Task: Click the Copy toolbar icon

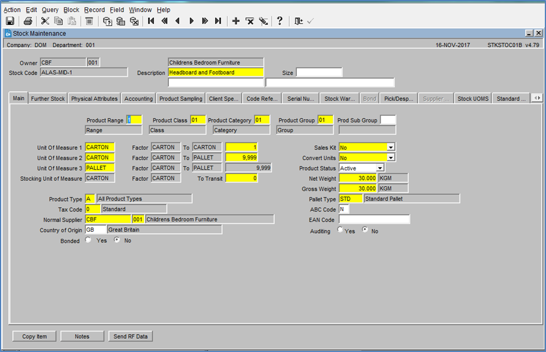Action: click(58, 21)
